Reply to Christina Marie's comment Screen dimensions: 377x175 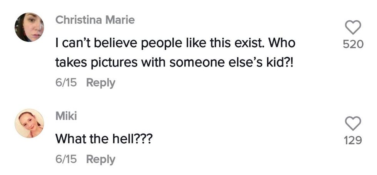pyautogui.click(x=100, y=83)
